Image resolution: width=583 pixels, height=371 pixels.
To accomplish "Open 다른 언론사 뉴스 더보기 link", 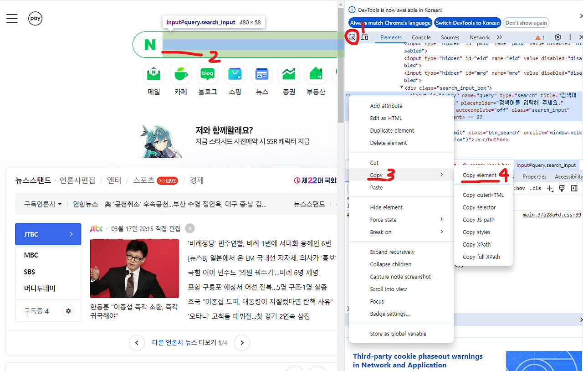I will point(189,343).
